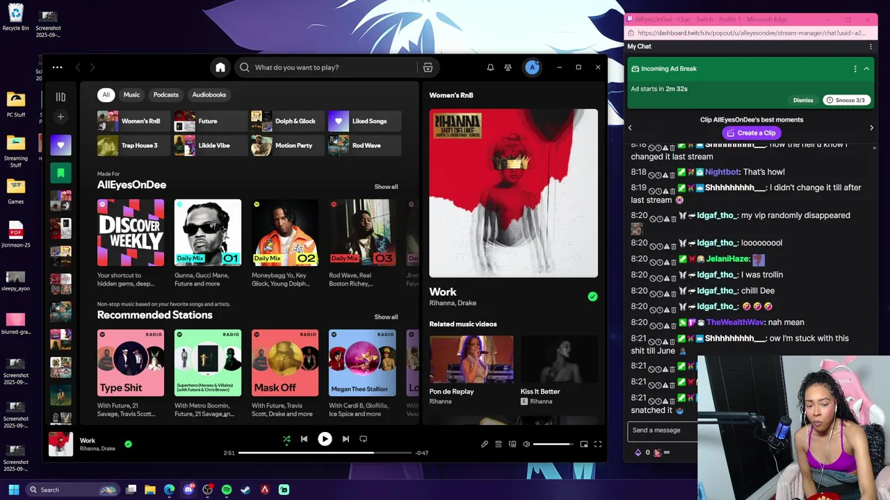The image size is (890, 500).
Task: Open Dolph & Glock shortcut tile
Action: coord(288,121)
